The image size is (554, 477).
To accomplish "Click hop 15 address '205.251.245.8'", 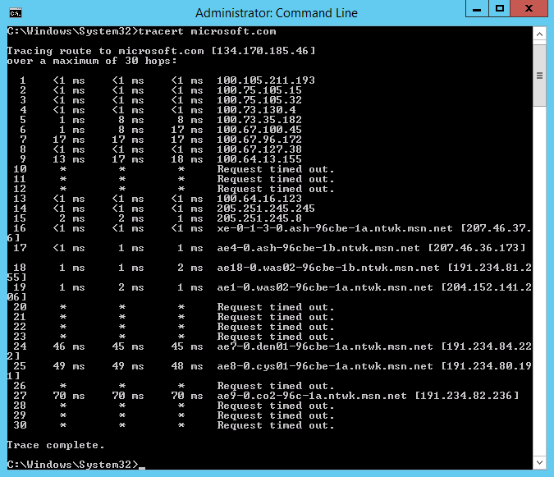I will 259,218.
